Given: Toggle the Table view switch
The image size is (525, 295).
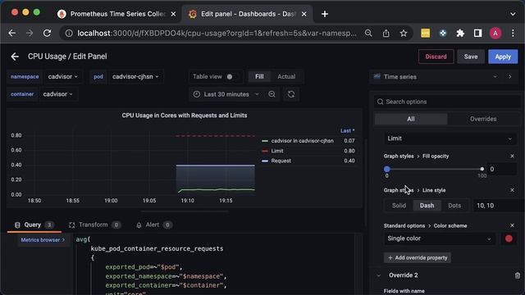Looking at the screenshot, I should (230, 76).
